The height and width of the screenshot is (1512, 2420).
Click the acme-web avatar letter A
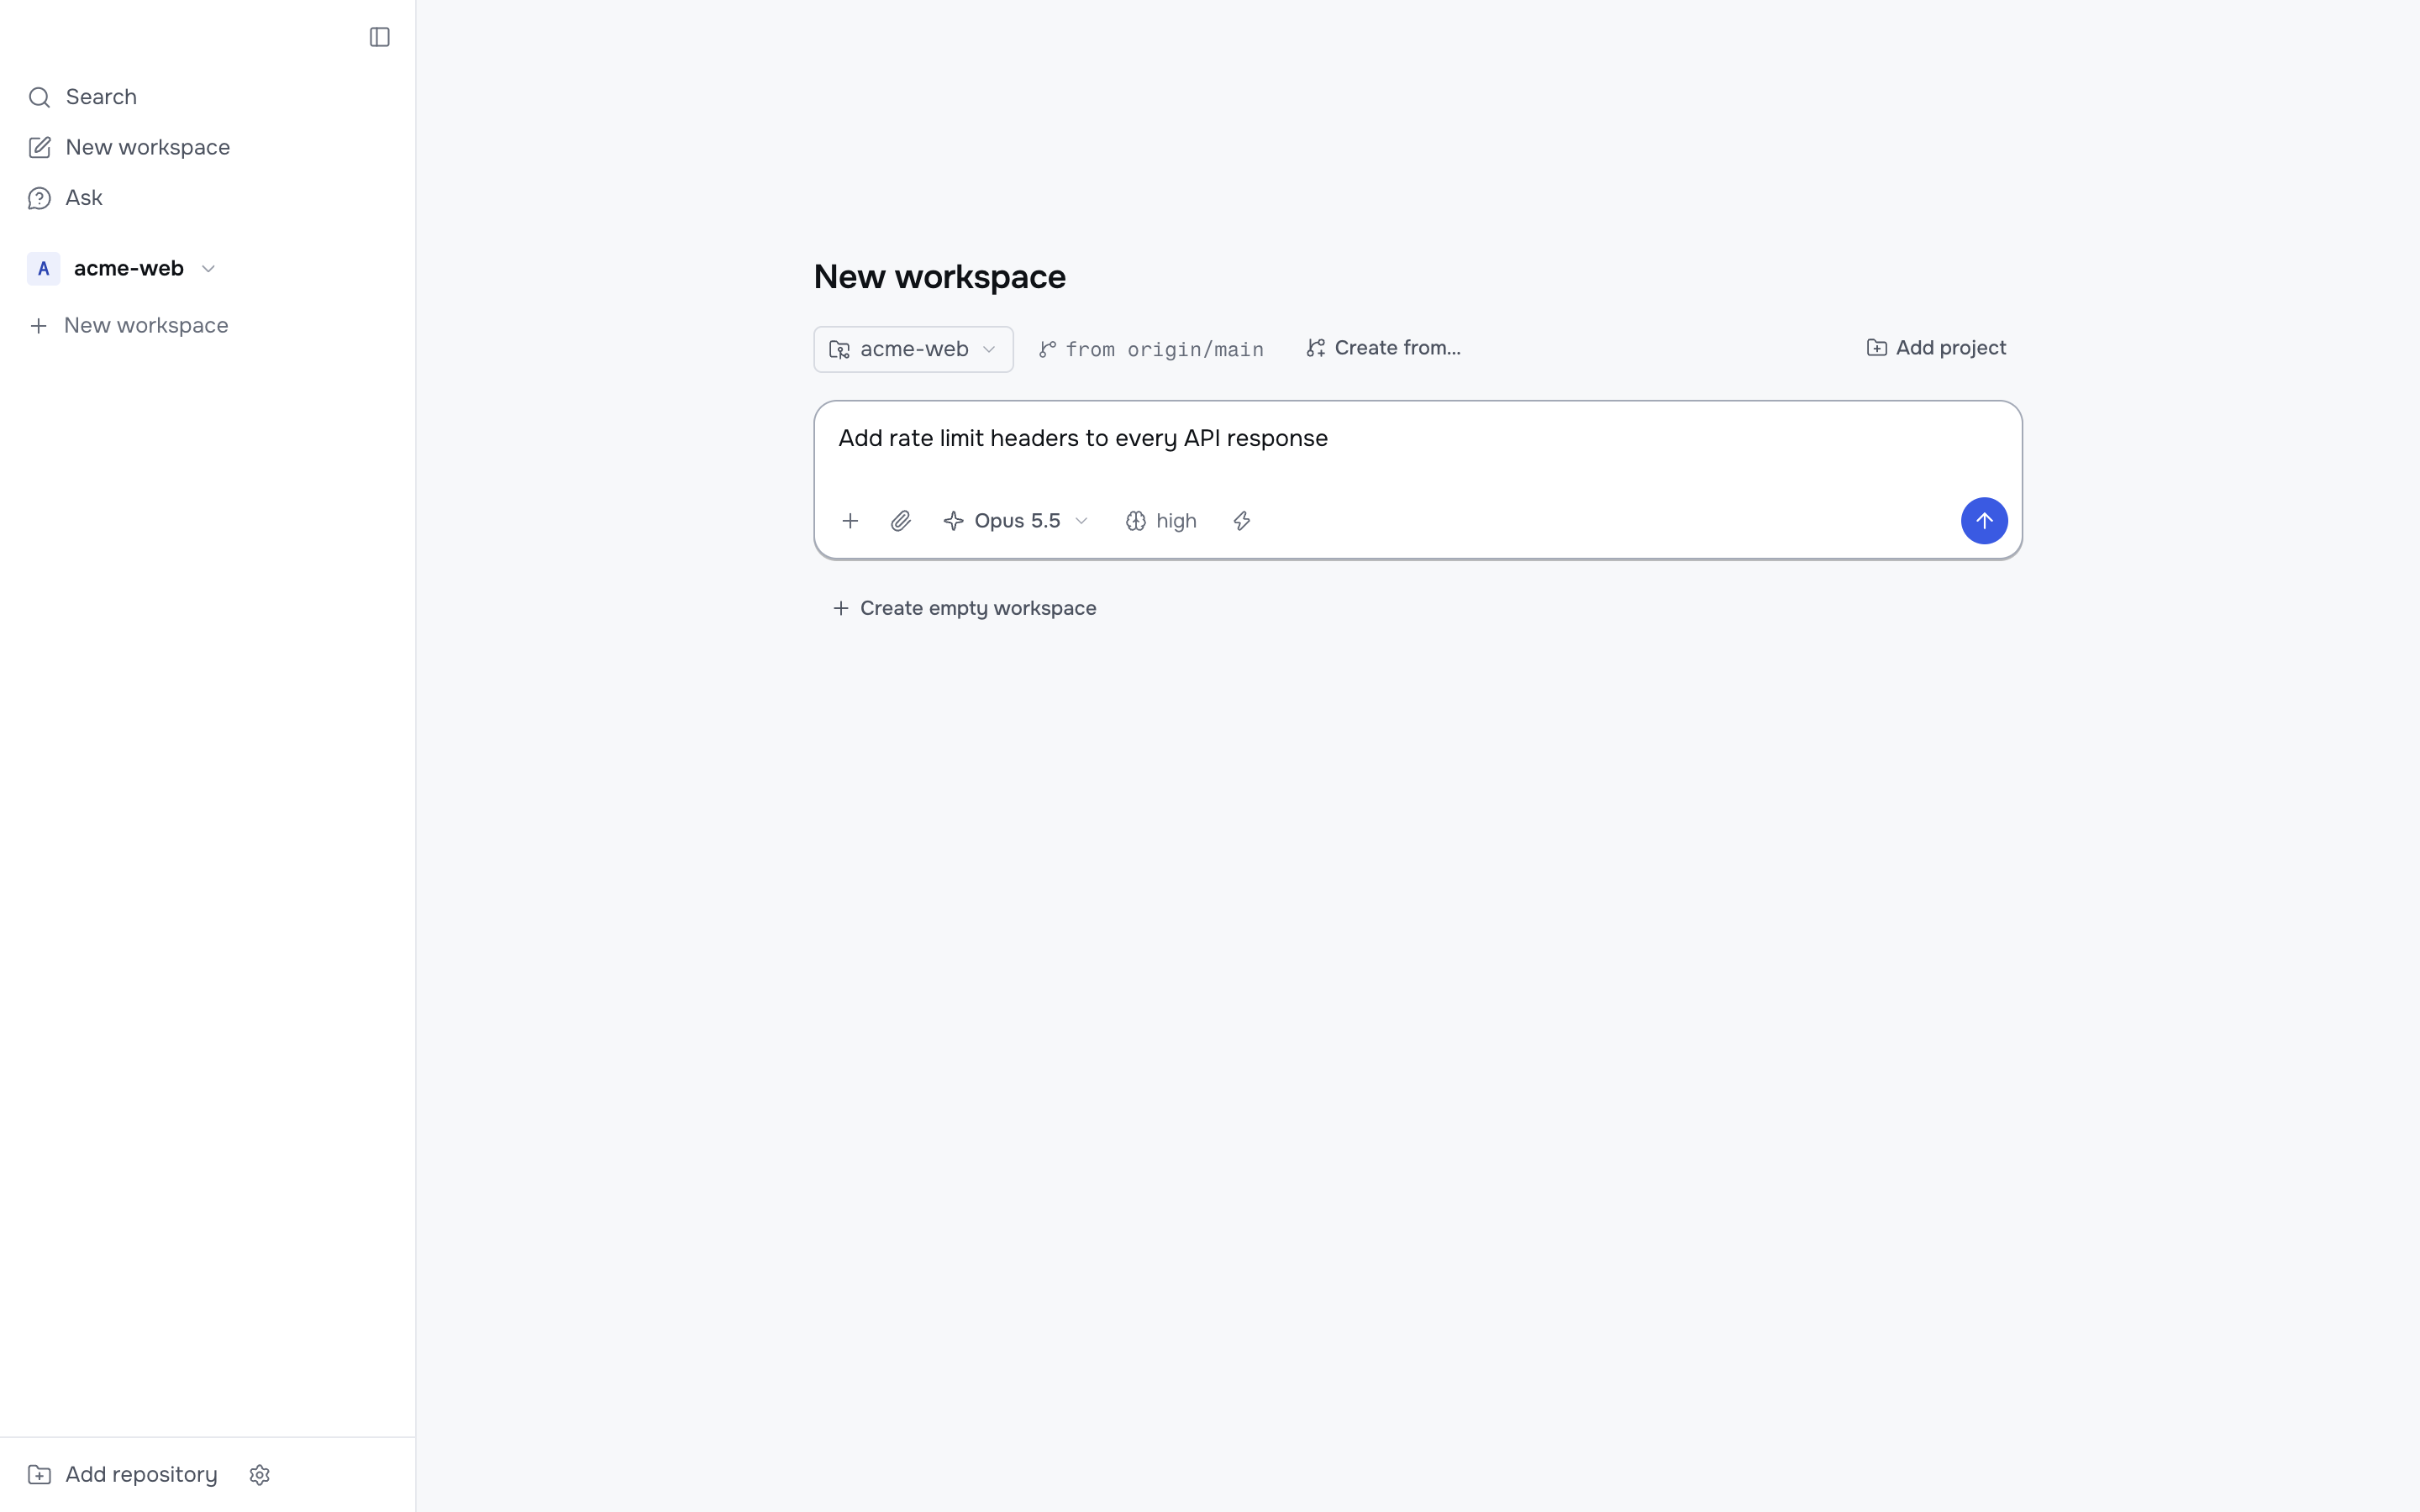click(43, 269)
